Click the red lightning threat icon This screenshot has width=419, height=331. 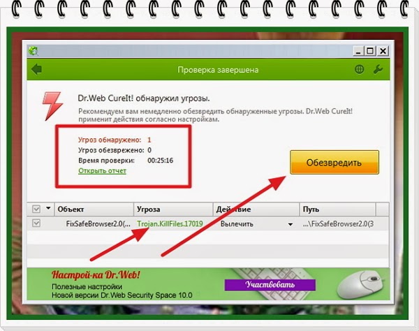click(x=52, y=106)
